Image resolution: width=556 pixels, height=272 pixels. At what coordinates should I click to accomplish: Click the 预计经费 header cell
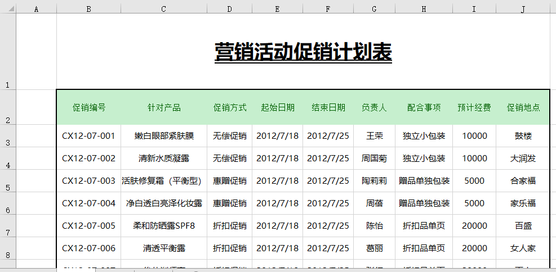coord(474,107)
